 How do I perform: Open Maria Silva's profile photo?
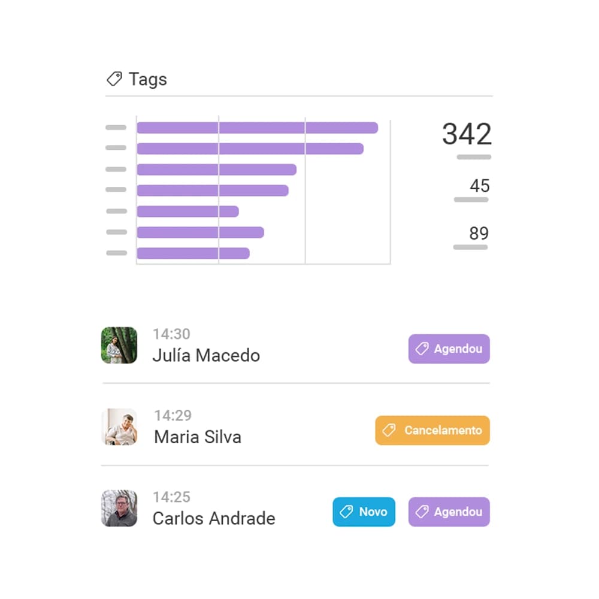(x=119, y=426)
